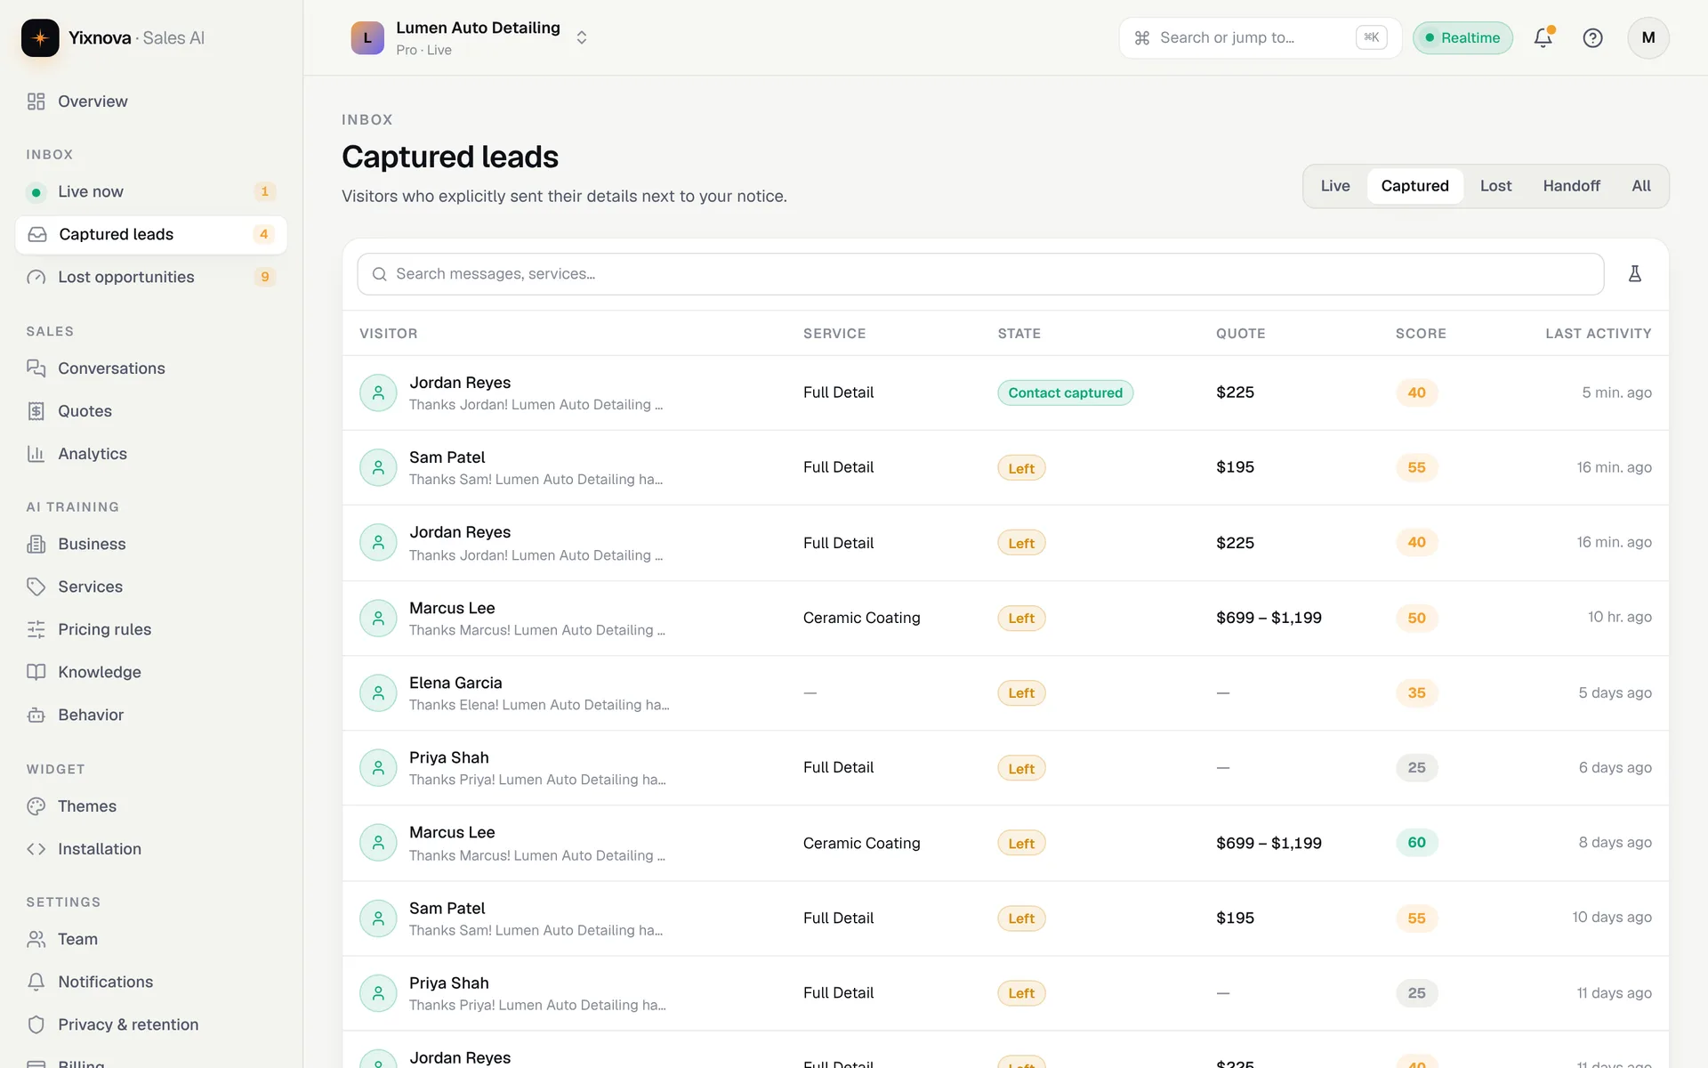Go to Overview page
This screenshot has width=1708, height=1068.
tap(151, 101)
